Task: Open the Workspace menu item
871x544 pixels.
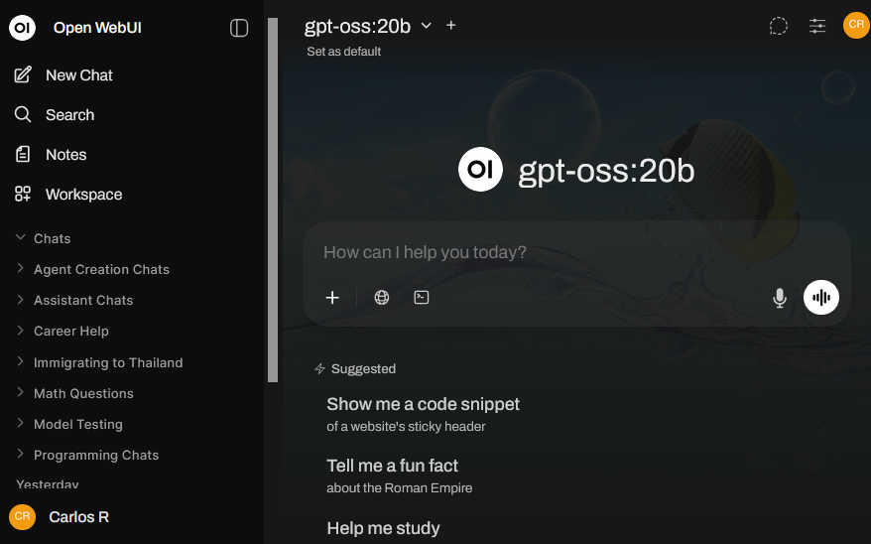Action: (x=83, y=195)
